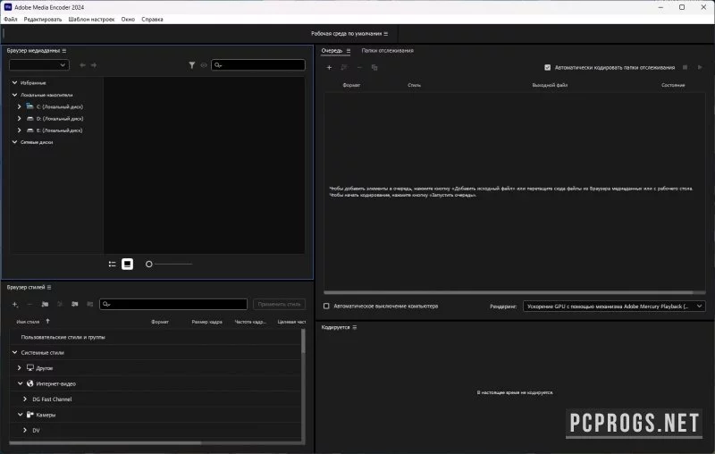Switch media browser to list view
Screen dimensions: 715x454
(113, 264)
